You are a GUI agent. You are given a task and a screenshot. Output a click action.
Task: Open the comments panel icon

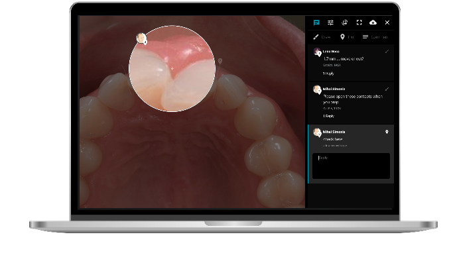pos(316,23)
